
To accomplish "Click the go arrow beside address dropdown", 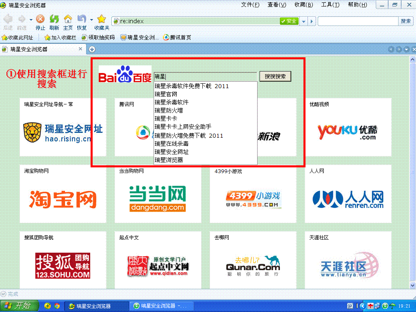I will [312, 21].
